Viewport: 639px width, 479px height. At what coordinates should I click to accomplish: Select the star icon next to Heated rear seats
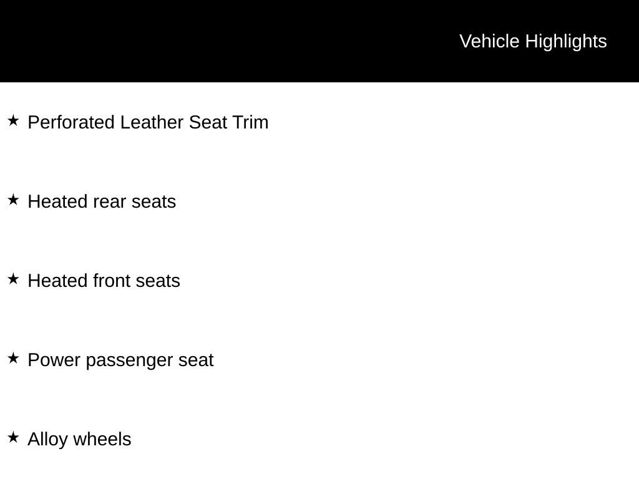click(x=13, y=200)
